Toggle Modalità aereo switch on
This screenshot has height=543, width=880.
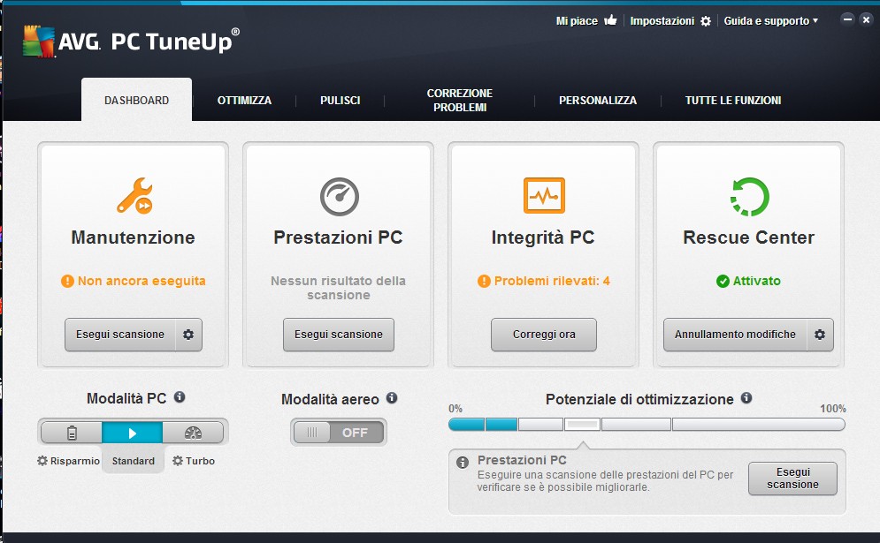tap(339, 433)
